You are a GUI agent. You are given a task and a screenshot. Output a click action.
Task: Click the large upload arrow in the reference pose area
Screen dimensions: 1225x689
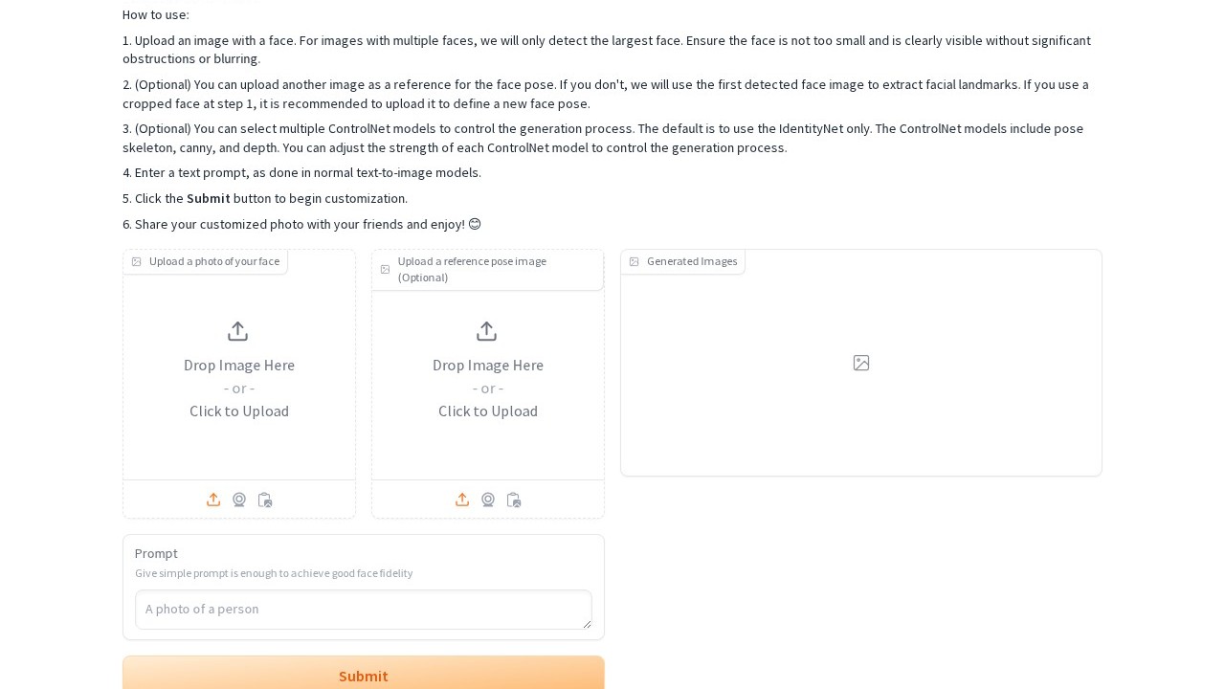point(487,331)
